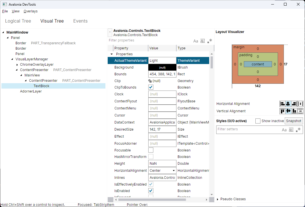Click the property grid scroll-down arrow

(212, 195)
